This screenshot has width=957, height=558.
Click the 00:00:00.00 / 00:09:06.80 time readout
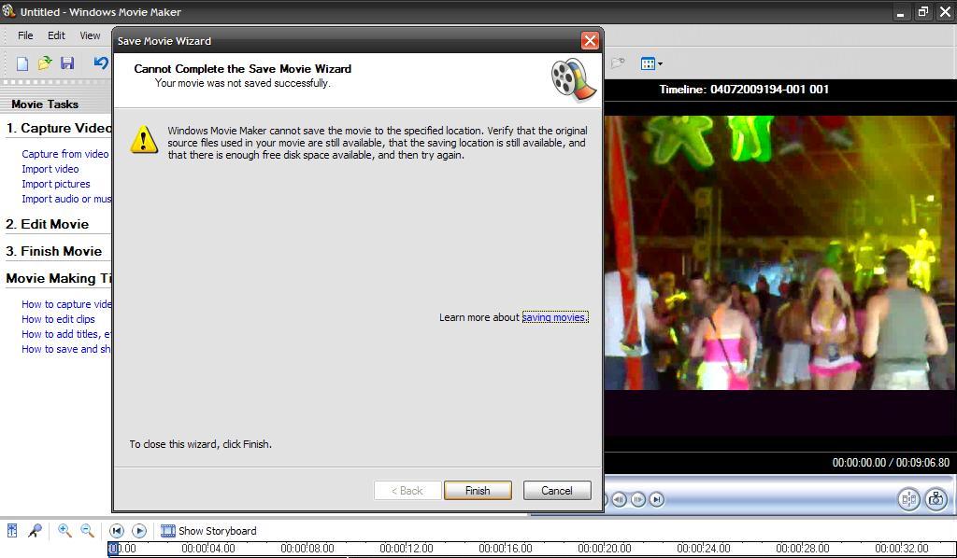[x=891, y=463]
